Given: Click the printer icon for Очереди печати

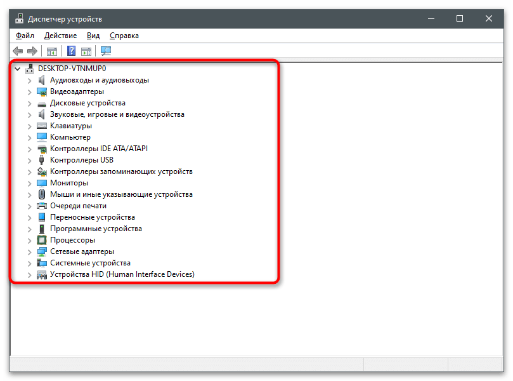Looking at the screenshot, I should coord(42,206).
